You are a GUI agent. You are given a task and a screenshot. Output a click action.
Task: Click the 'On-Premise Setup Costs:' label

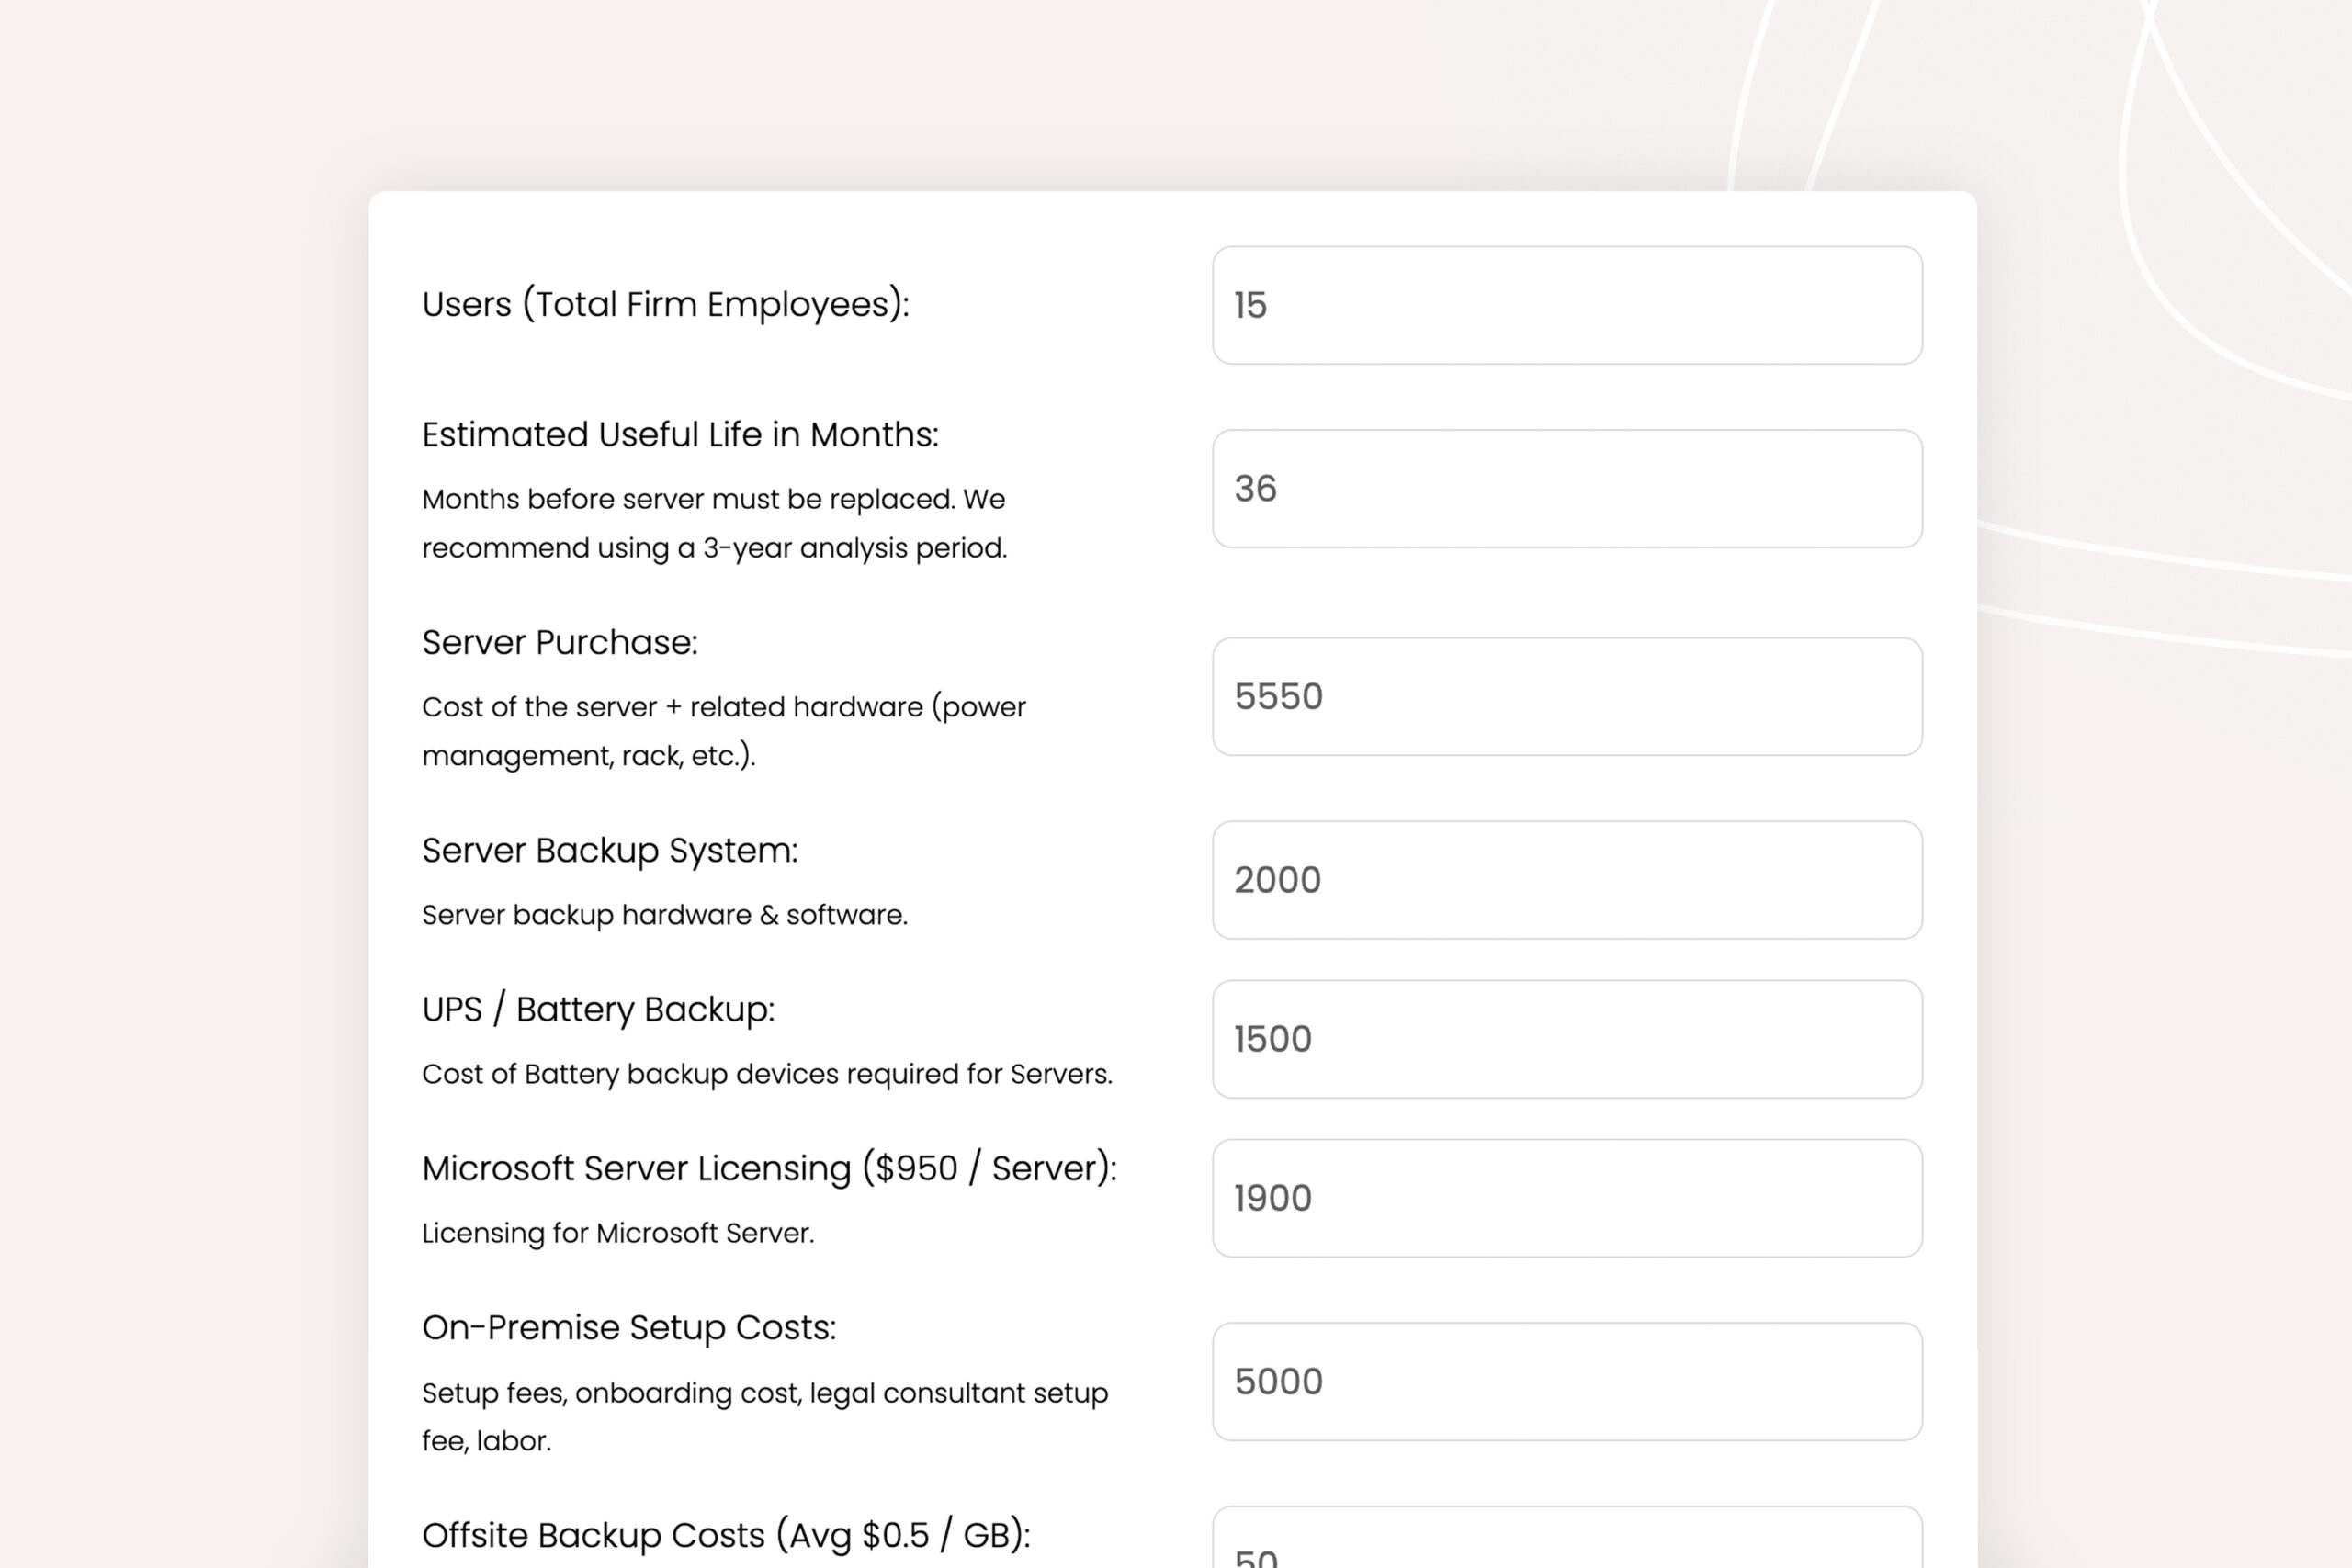(628, 1327)
